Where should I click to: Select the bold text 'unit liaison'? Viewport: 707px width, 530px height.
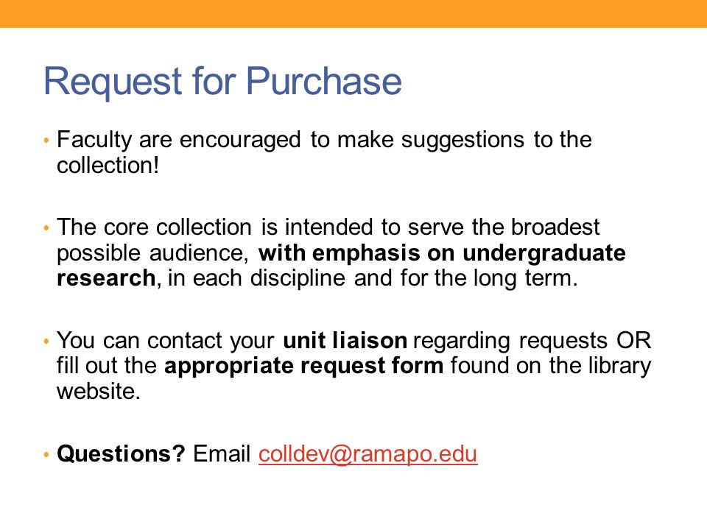(345, 340)
